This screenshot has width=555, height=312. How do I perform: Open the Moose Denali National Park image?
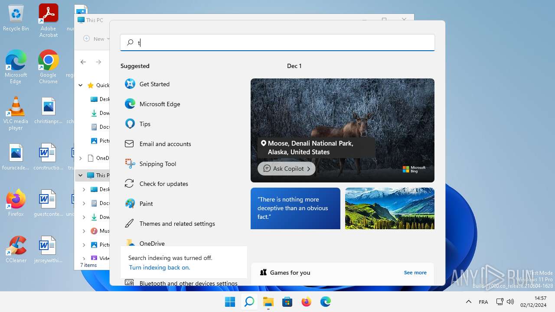point(343,130)
